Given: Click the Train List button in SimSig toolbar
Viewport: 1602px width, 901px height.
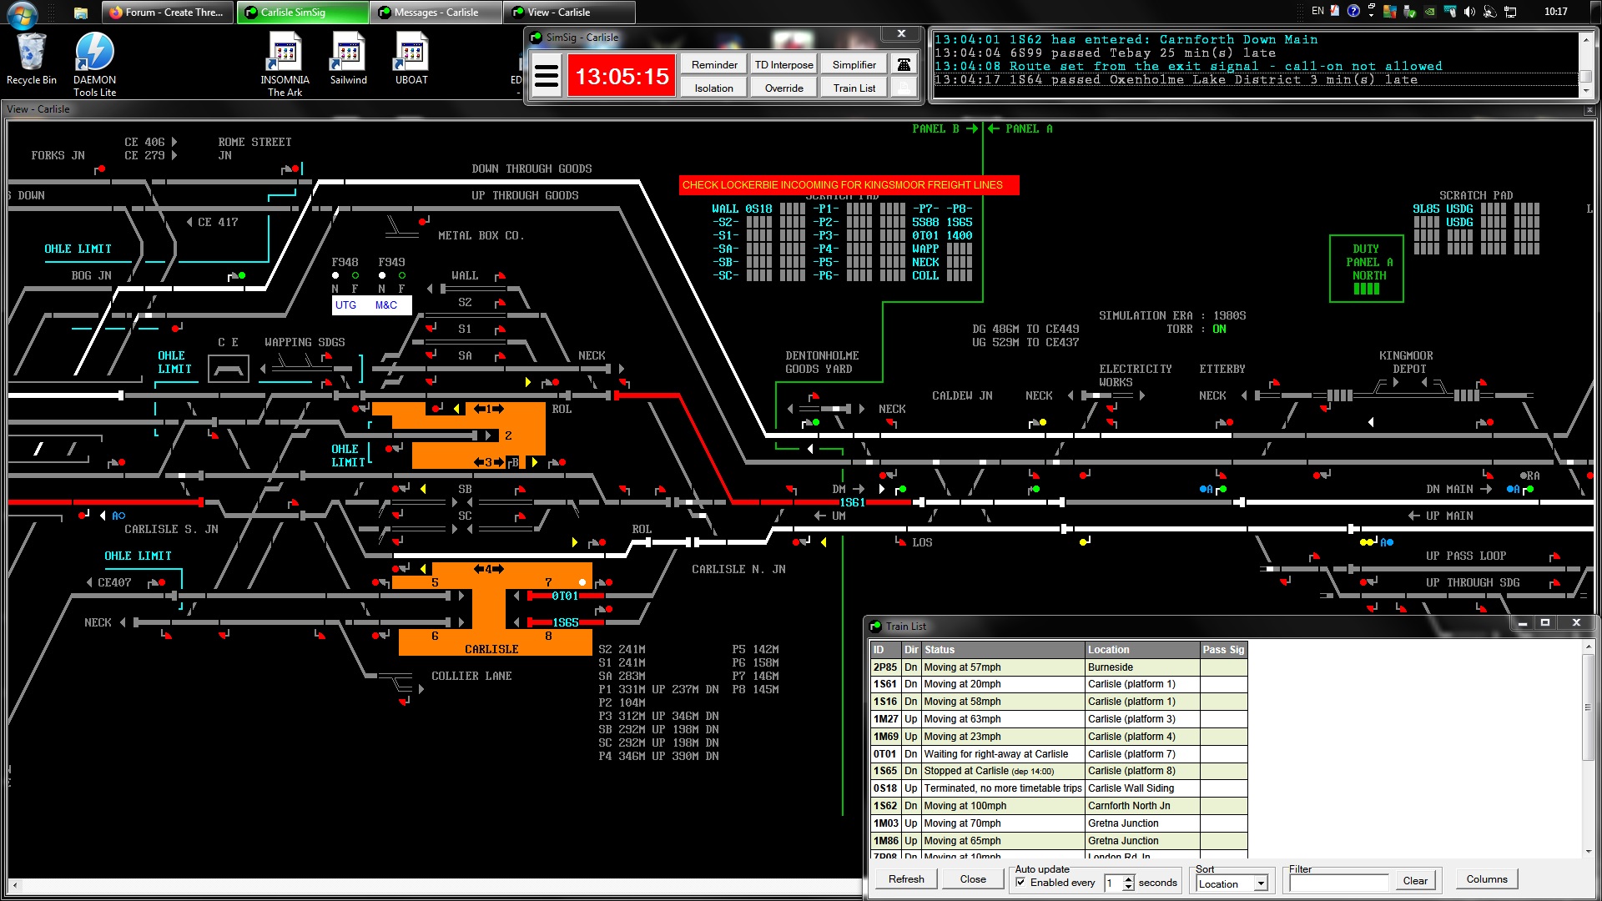Looking at the screenshot, I should 854,88.
